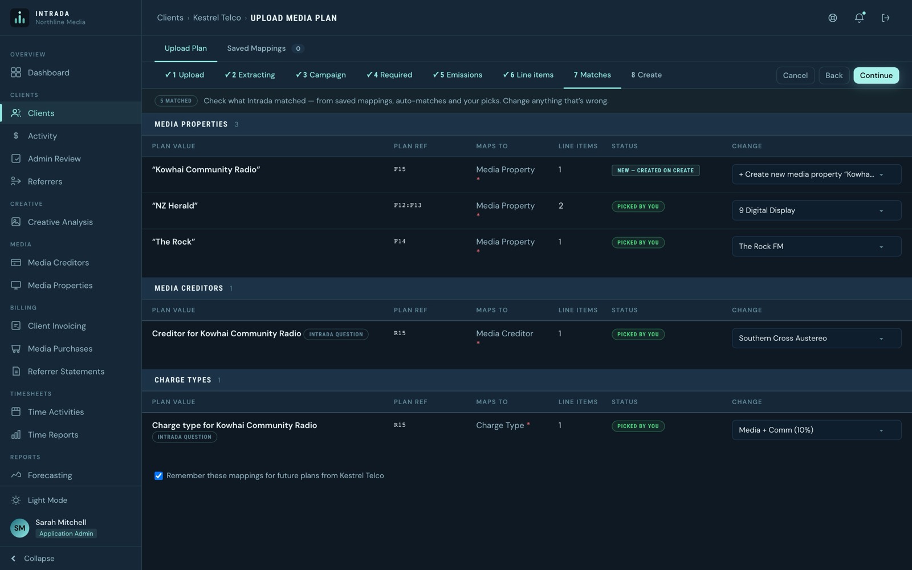Screen dimensions: 912x570
Task: Switch to Saved Mappings tab
Action: tap(264, 48)
